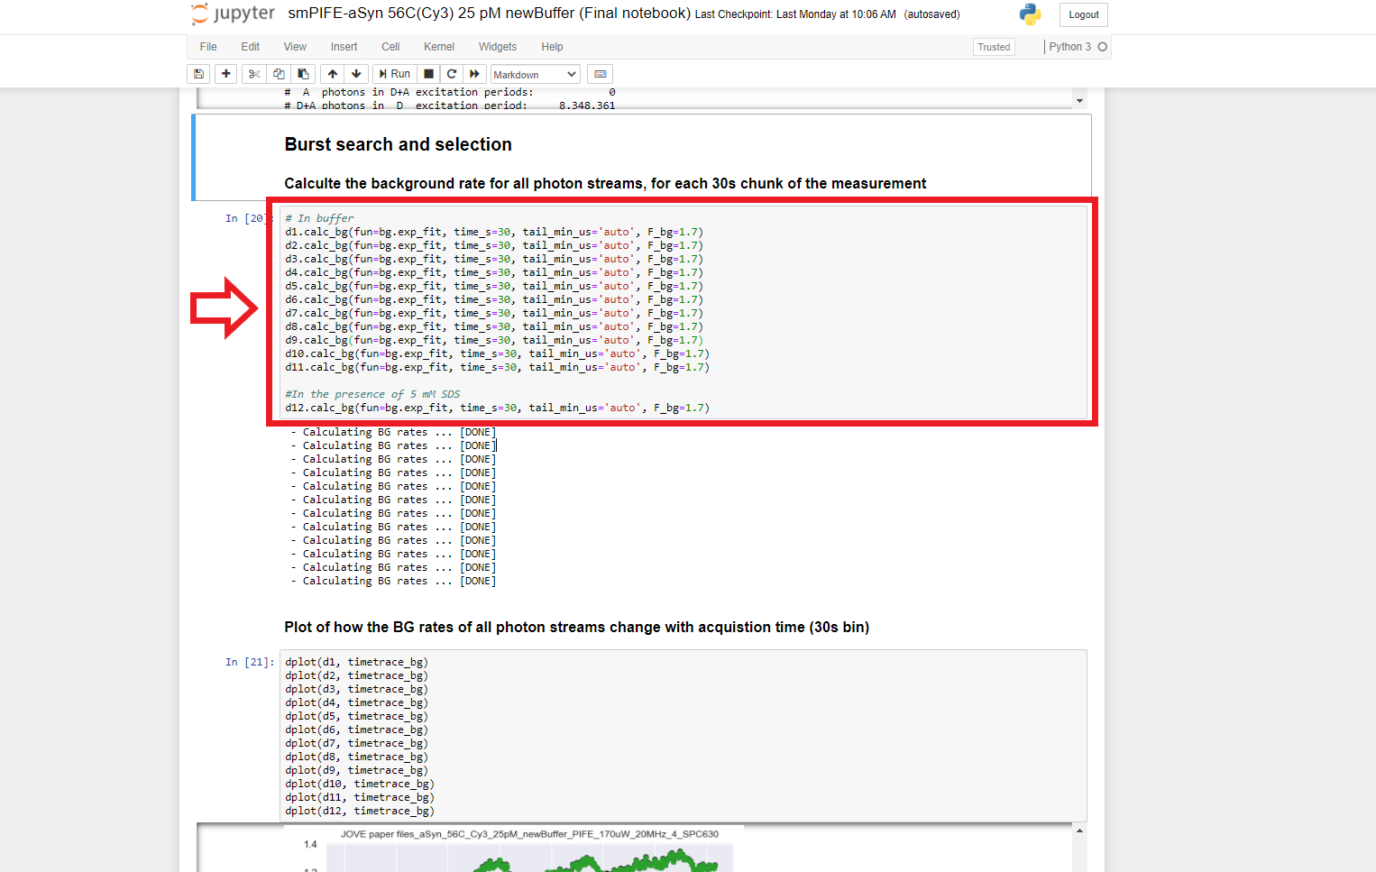Open the Edit menu
The width and height of the screenshot is (1376, 872).
(251, 47)
